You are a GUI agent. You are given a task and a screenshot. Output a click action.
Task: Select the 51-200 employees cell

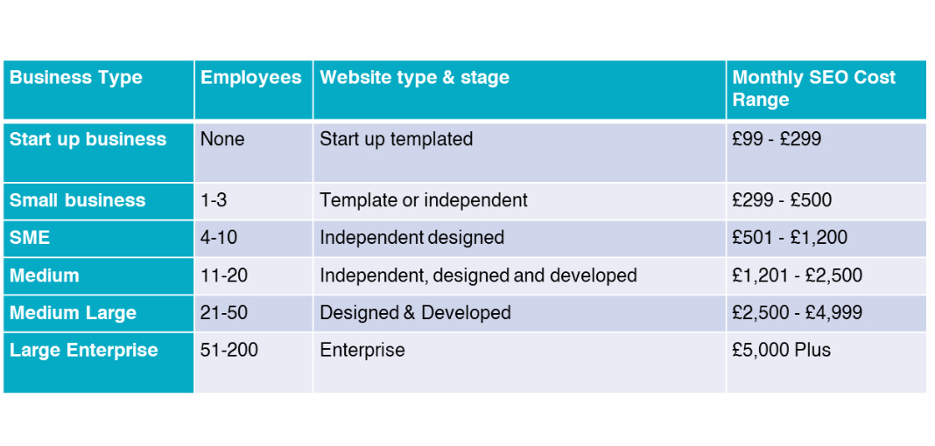[229, 351]
